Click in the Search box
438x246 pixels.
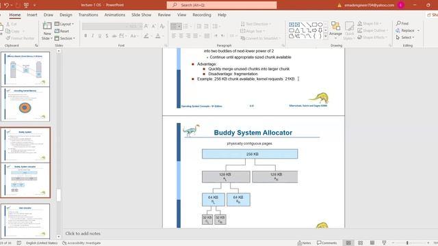222,5
